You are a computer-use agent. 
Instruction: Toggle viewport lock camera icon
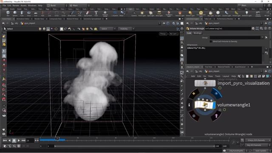coord(182,47)
